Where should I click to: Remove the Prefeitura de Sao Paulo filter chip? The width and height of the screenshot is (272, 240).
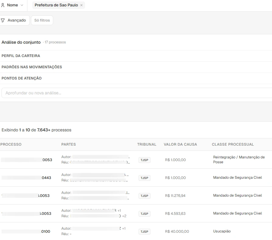click(x=81, y=5)
